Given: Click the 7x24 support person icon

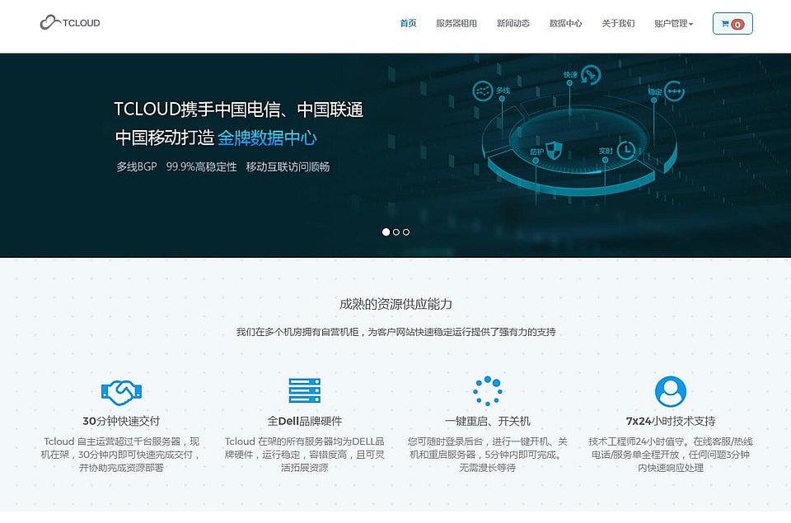Looking at the screenshot, I should tap(670, 391).
